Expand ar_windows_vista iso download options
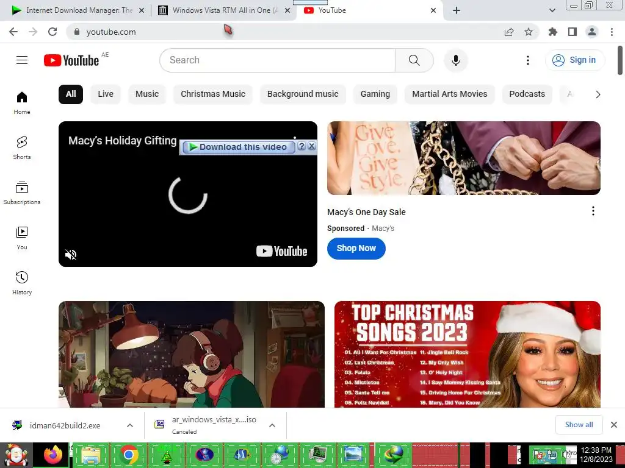The height and width of the screenshot is (468, 625). point(272,425)
